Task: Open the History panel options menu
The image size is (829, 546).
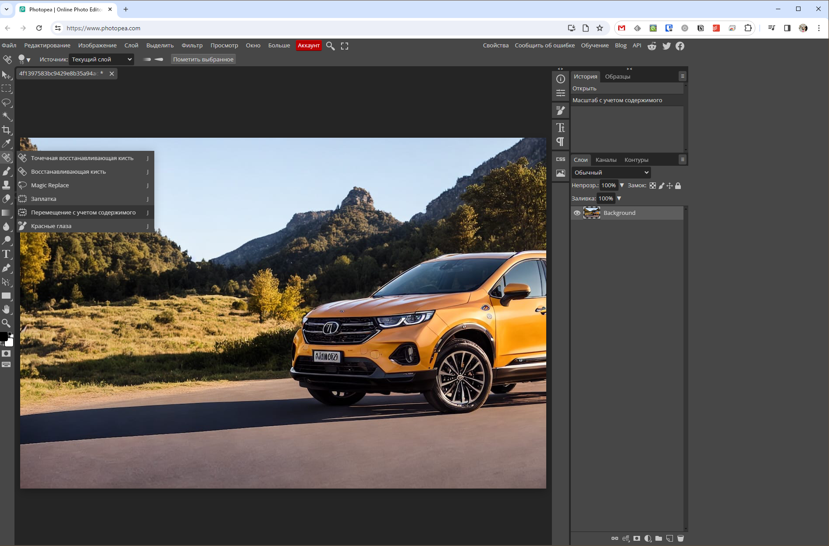Action: coord(683,76)
